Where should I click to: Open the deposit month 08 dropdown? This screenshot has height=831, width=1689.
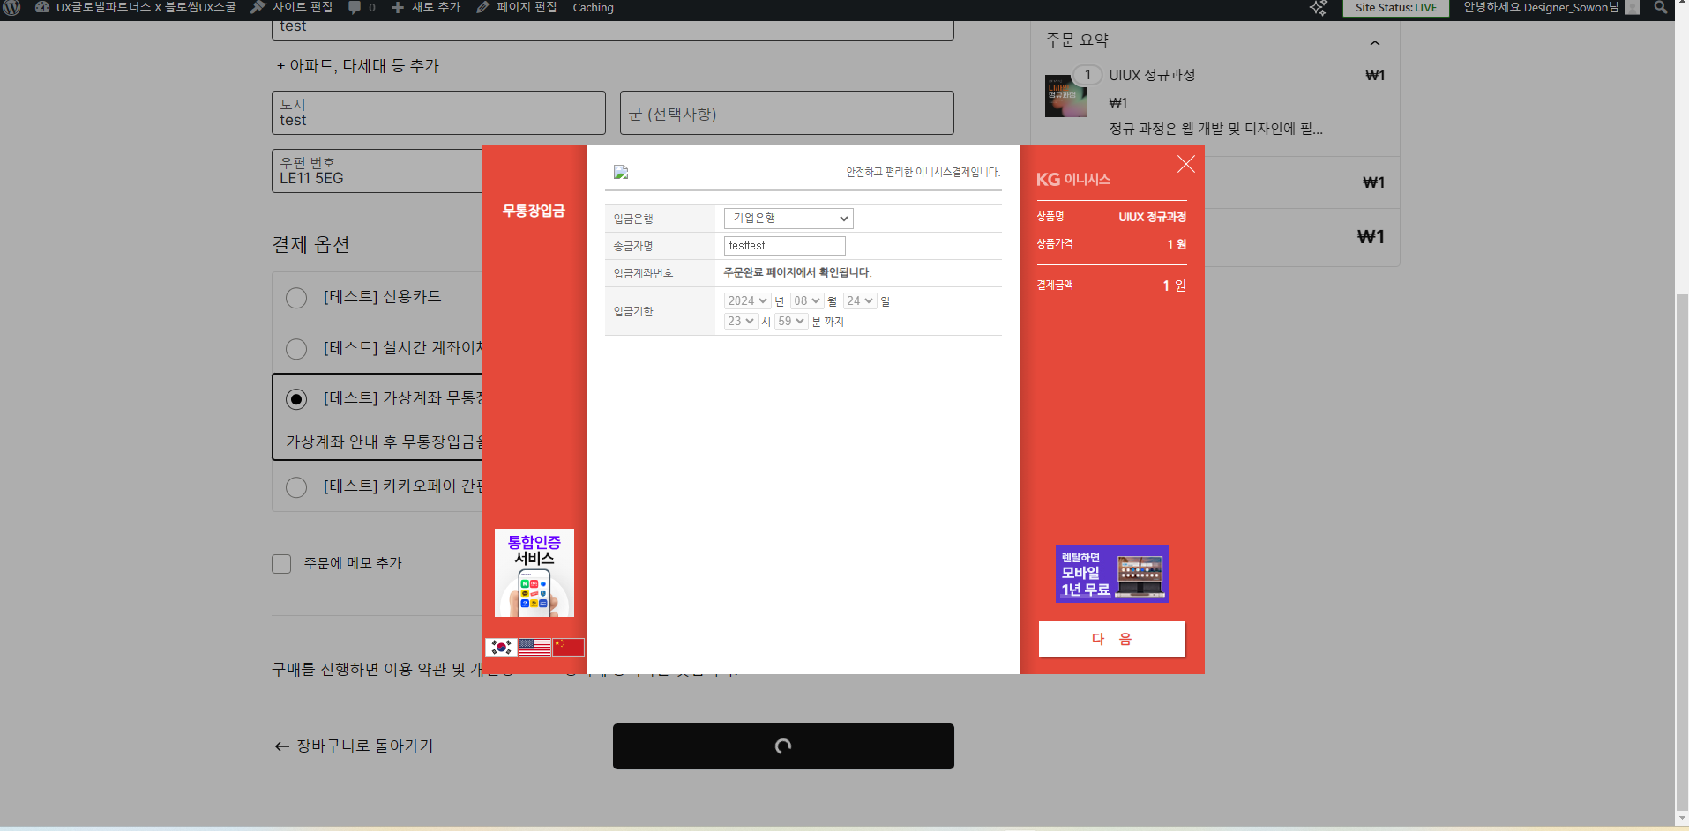pyautogui.click(x=807, y=301)
